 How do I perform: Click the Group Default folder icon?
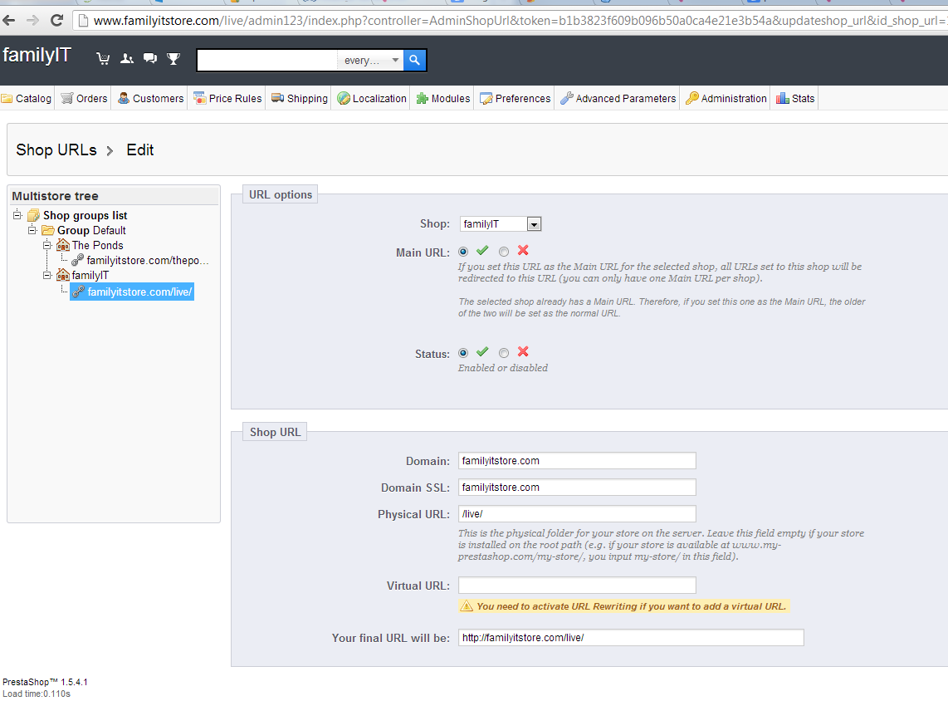[x=48, y=230]
